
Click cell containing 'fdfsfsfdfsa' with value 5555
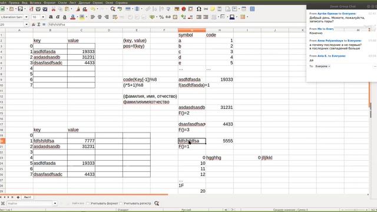[x=192, y=141]
